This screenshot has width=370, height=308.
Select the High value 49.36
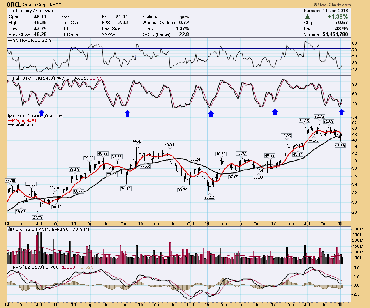pyautogui.click(x=40, y=23)
